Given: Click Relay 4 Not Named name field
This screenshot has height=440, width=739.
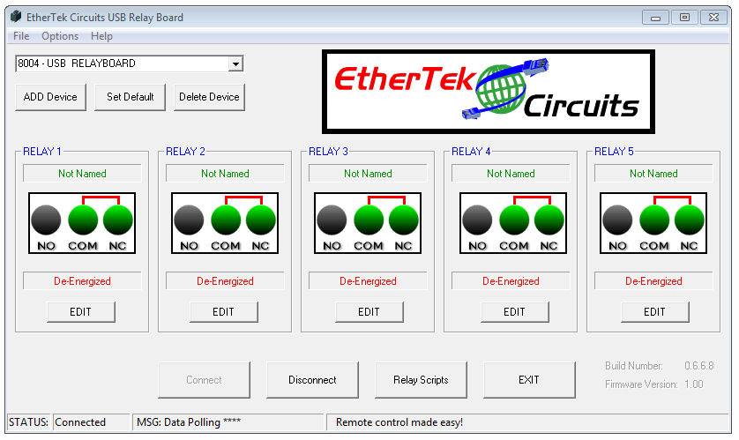Looking at the screenshot, I should (511, 174).
